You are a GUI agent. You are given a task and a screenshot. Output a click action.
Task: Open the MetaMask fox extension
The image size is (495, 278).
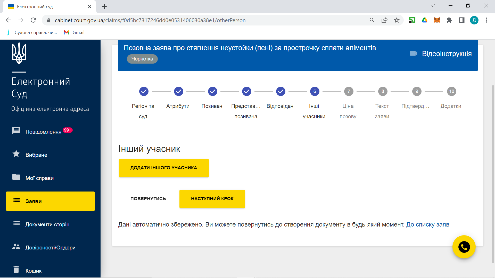coord(437,20)
